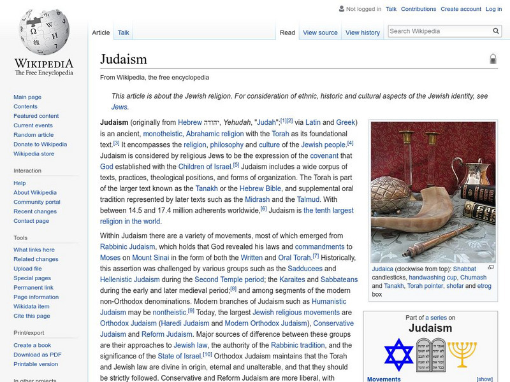
Task: Click Permanent link in Tools
Action: pos(33,288)
